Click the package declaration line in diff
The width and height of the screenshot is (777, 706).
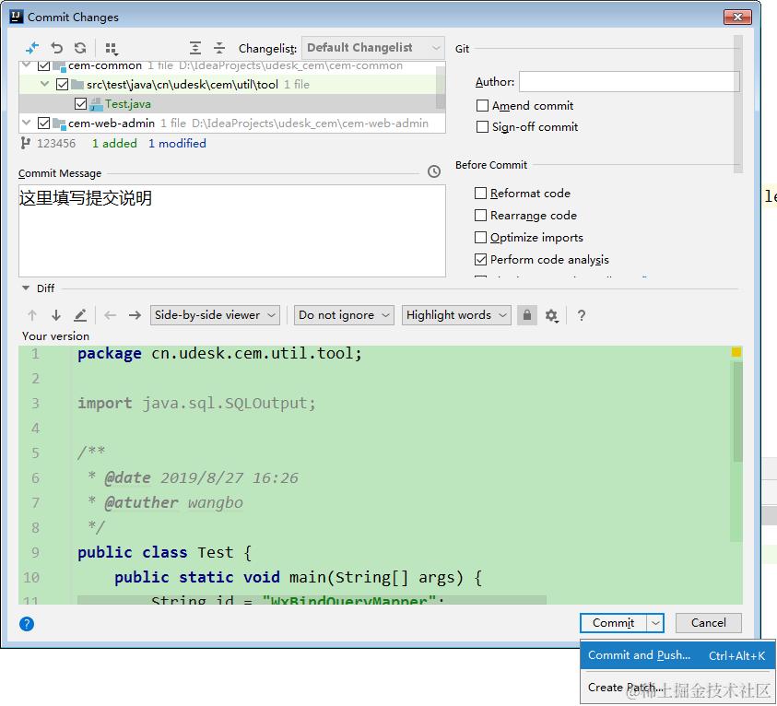click(x=219, y=353)
